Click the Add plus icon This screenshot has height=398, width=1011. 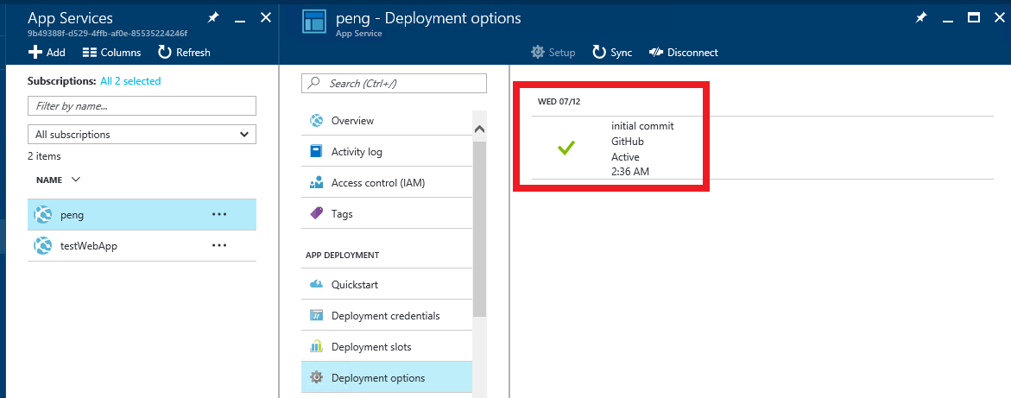35,53
